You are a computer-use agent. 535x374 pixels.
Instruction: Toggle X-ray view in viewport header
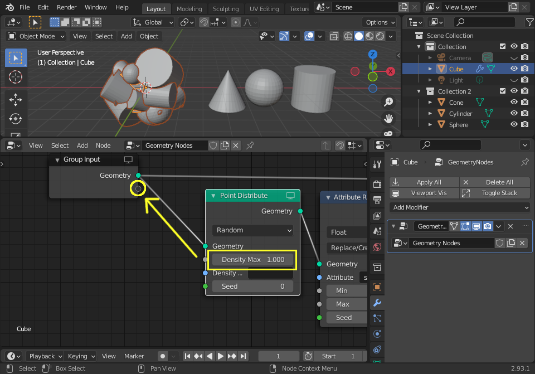click(x=334, y=36)
